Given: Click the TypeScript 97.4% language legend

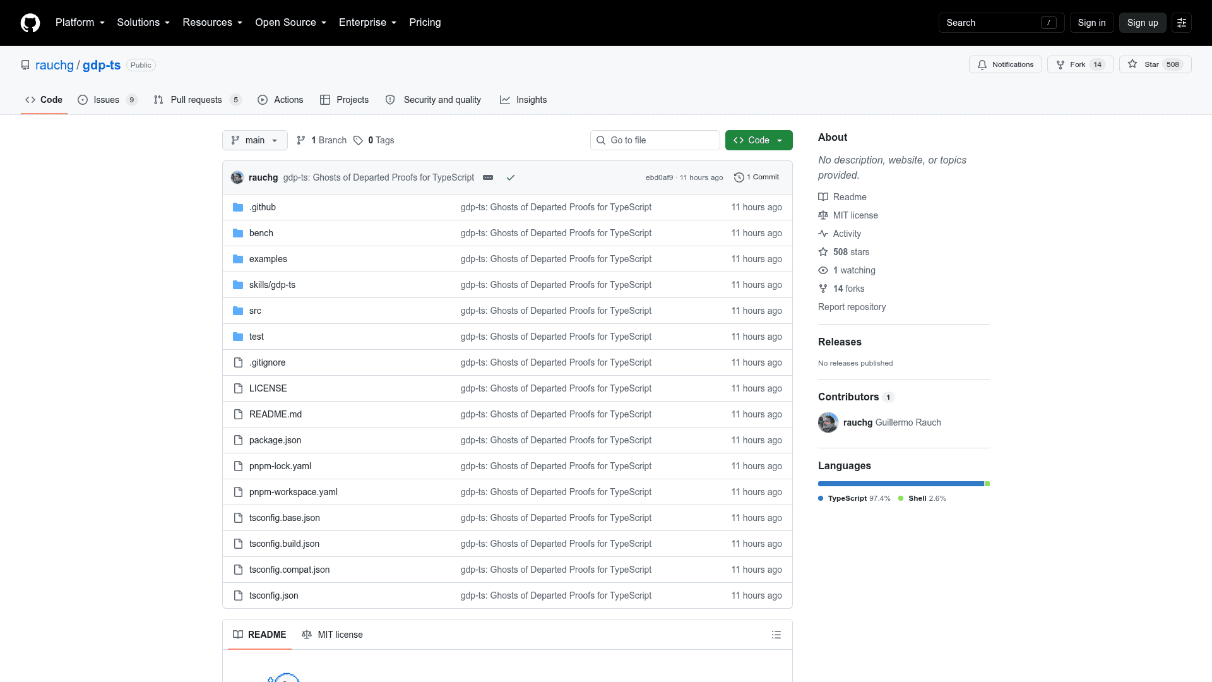Looking at the screenshot, I should pyautogui.click(x=854, y=498).
